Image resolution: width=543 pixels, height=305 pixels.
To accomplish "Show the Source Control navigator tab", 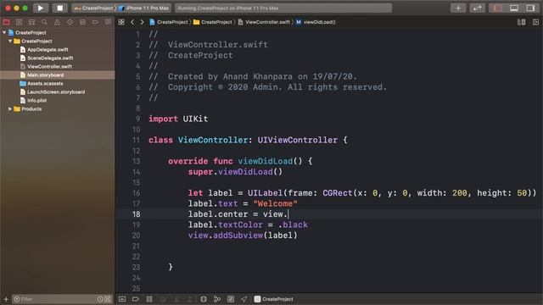I will tap(19, 22).
